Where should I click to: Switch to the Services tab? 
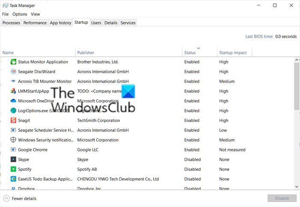(x=128, y=23)
